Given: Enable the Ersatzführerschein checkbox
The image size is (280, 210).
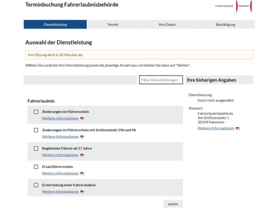Looking at the screenshot, I should point(36,167).
